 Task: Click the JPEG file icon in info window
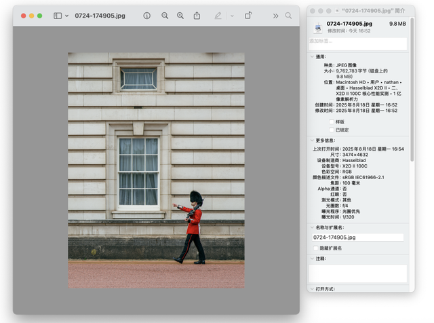click(318, 28)
